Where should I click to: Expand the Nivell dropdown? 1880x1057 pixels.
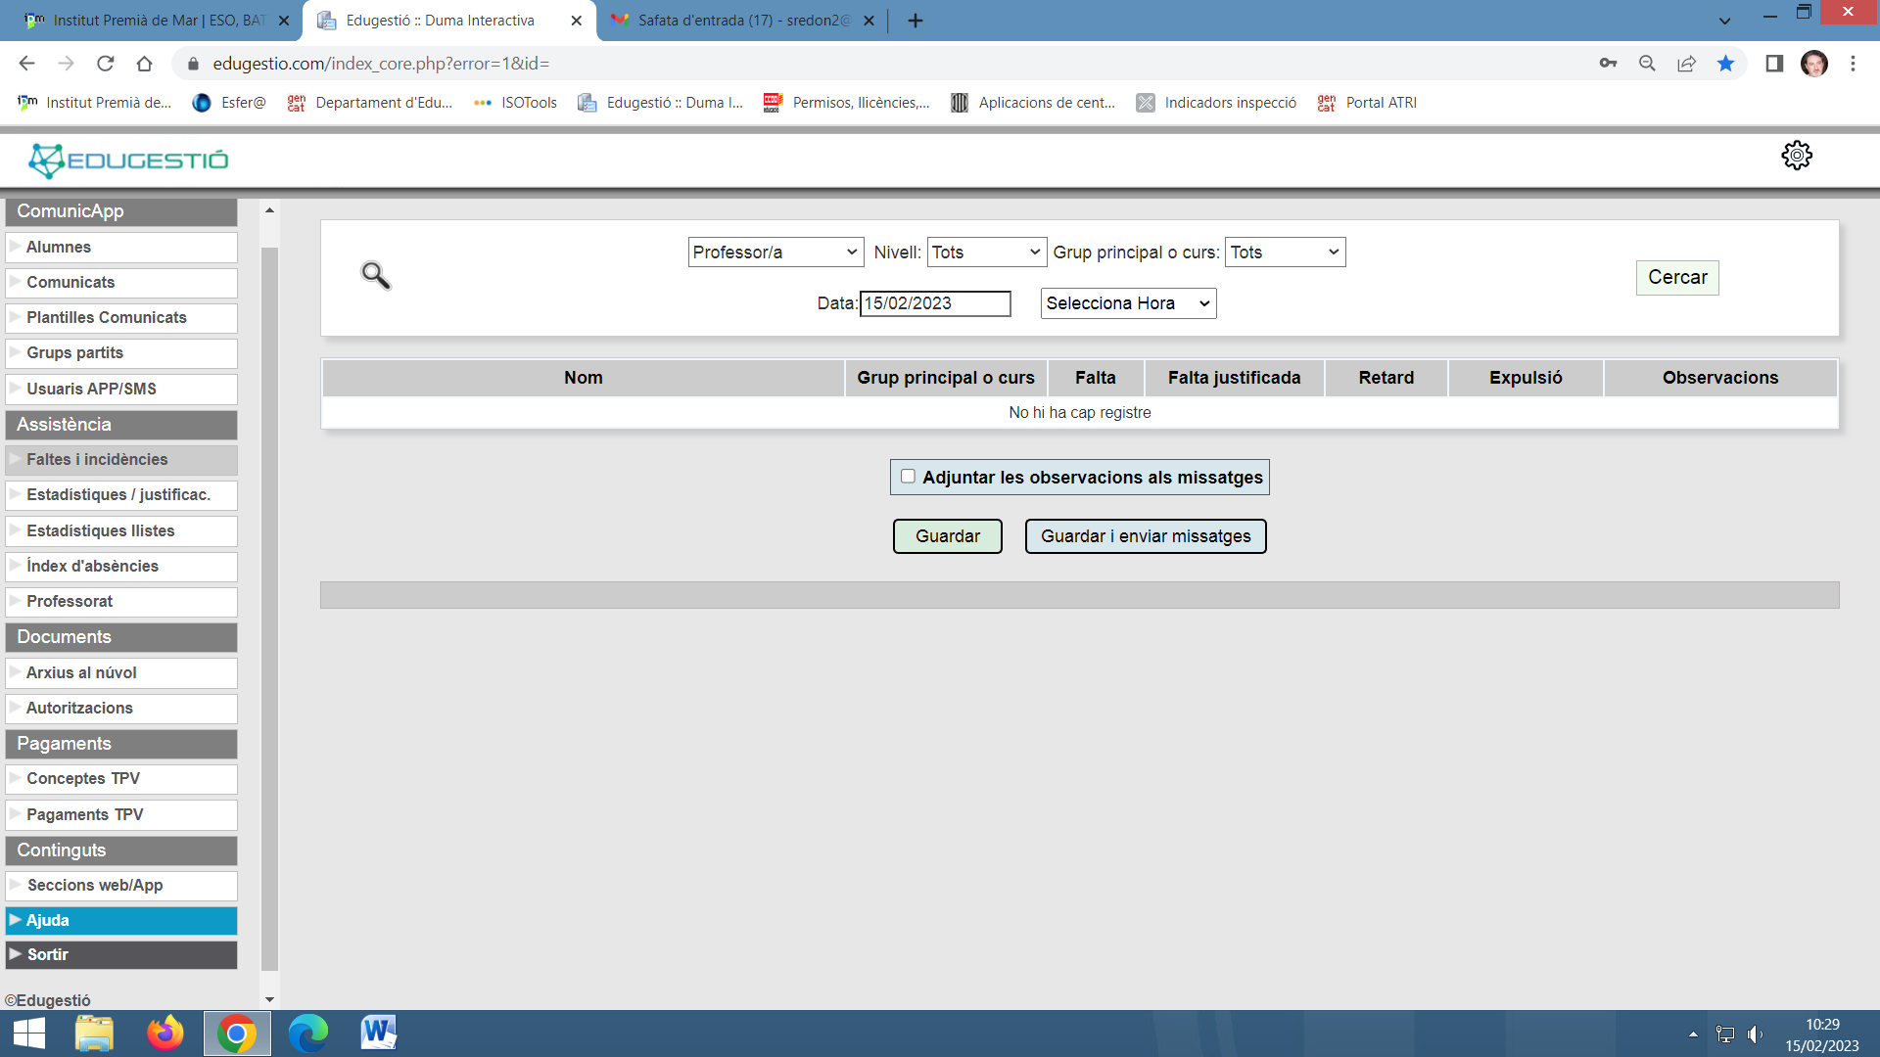click(x=986, y=253)
